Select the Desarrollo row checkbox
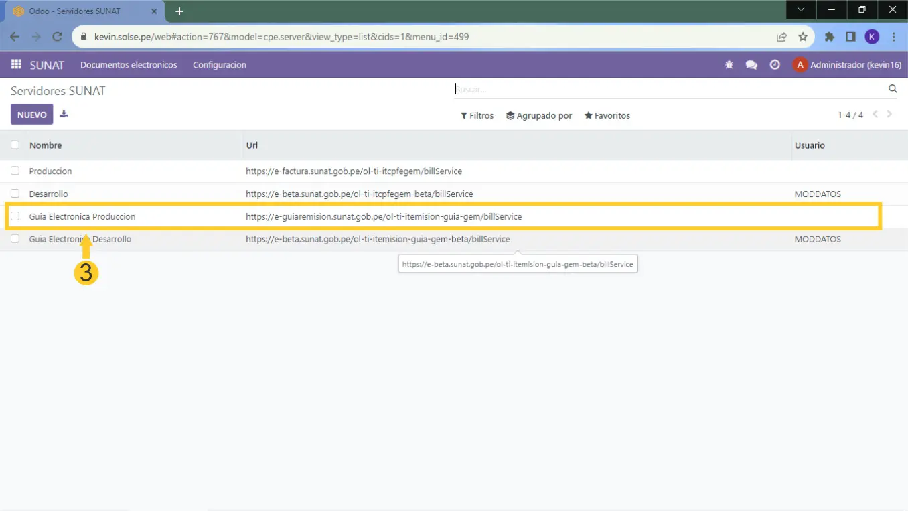 15,194
